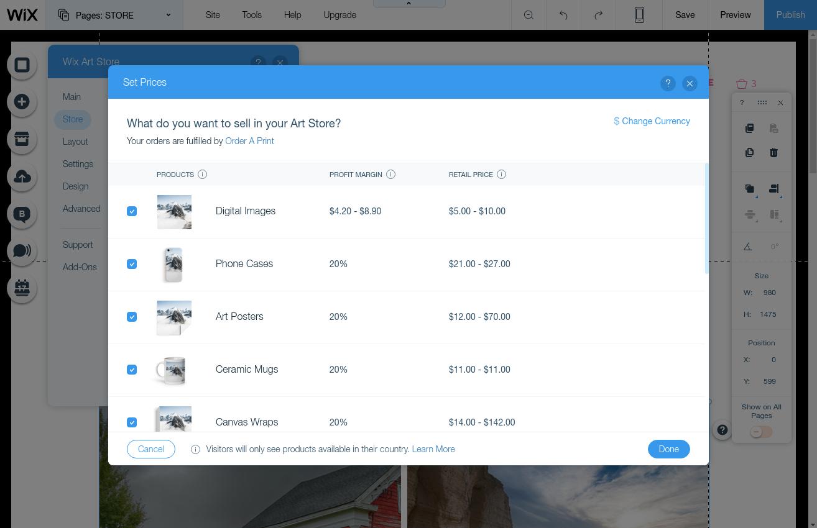
Task: Click the undo arrow icon
Action: pyautogui.click(x=563, y=15)
